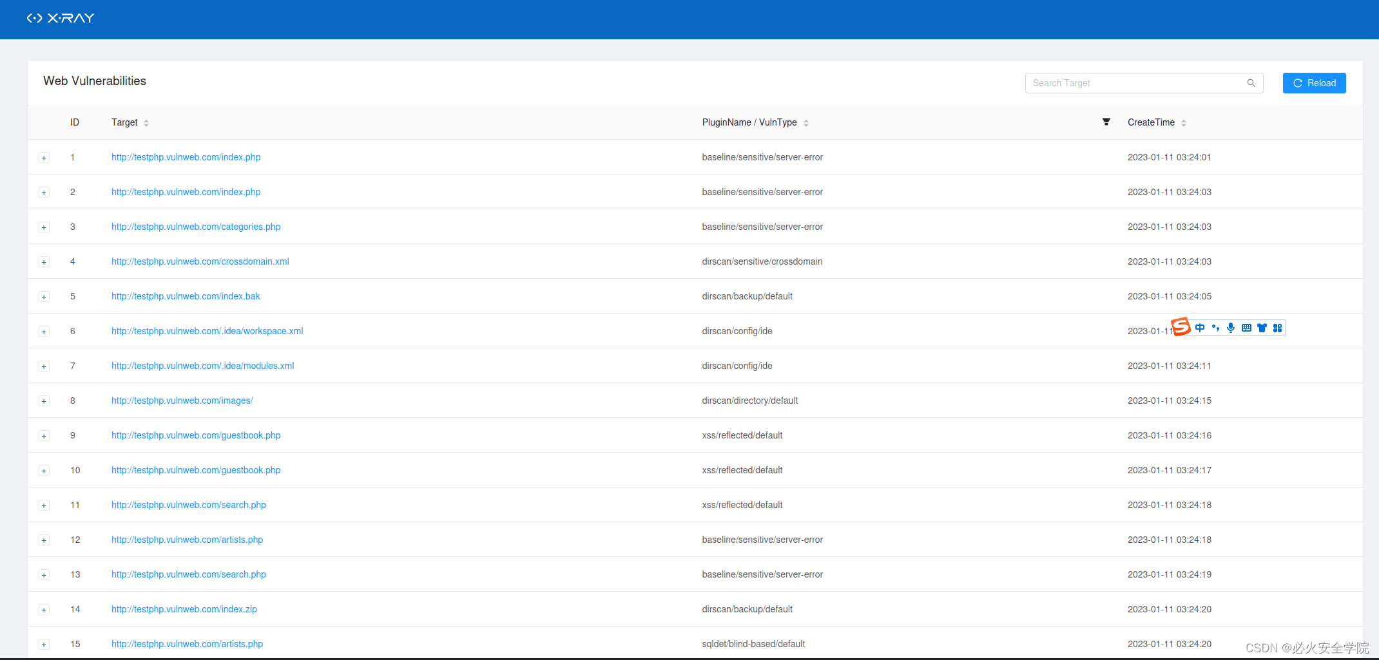The width and height of the screenshot is (1379, 660).
Task: Click the Sogou punctuation mode icon
Action: [x=1215, y=328]
